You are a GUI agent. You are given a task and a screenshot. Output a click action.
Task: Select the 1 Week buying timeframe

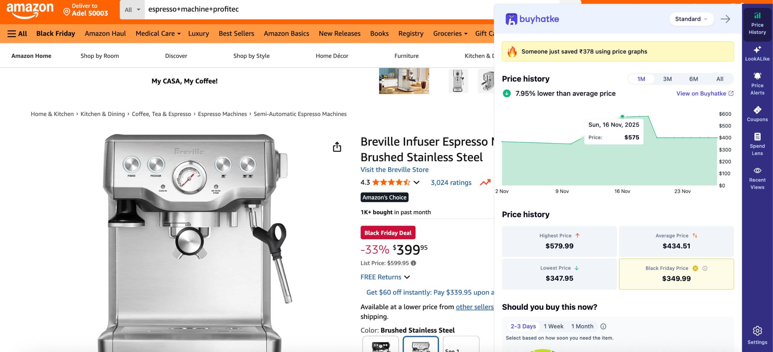coord(553,326)
